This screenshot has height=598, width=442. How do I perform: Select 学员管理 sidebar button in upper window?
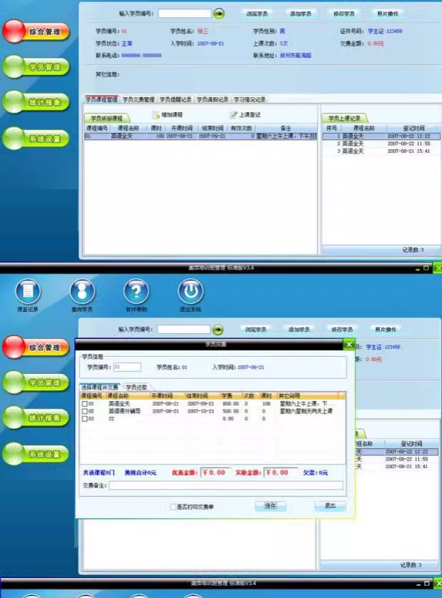click(x=36, y=67)
